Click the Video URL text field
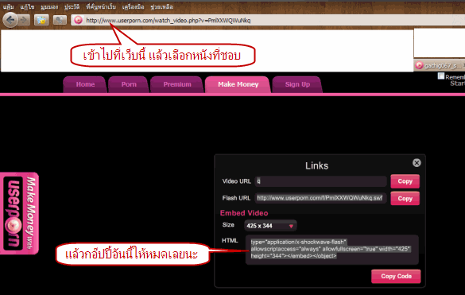Viewport: 465px width, 295px height. tap(320, 181)
